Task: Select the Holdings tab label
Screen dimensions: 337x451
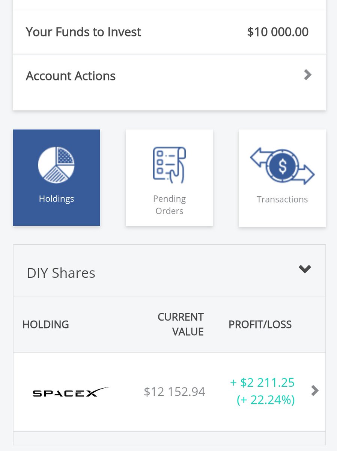Action: click(56, 198)
